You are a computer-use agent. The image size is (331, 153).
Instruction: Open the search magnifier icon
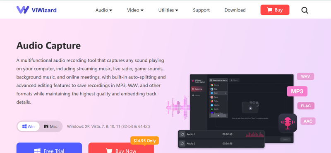305,10
